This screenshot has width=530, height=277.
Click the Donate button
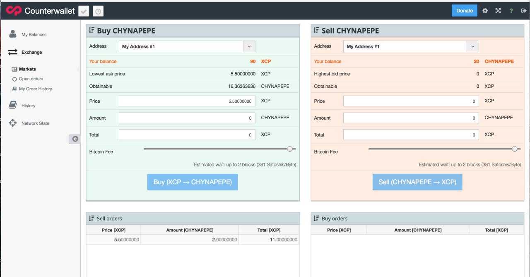[x=465, y=11]
